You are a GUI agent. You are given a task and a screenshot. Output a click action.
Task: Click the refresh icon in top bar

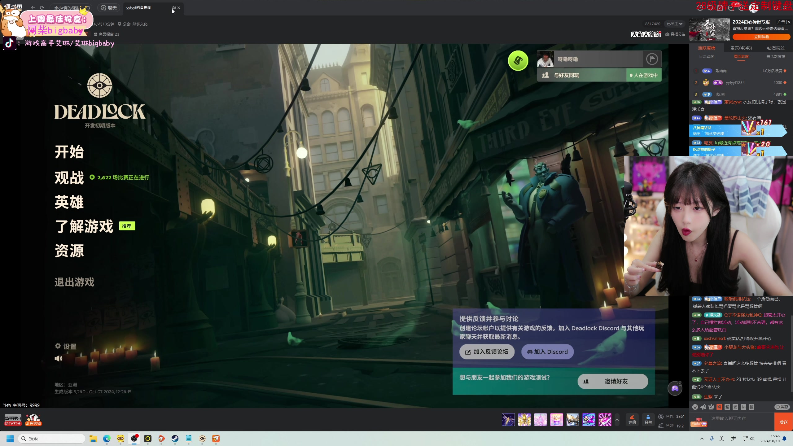pyautogui.click(x=42, y=8)
